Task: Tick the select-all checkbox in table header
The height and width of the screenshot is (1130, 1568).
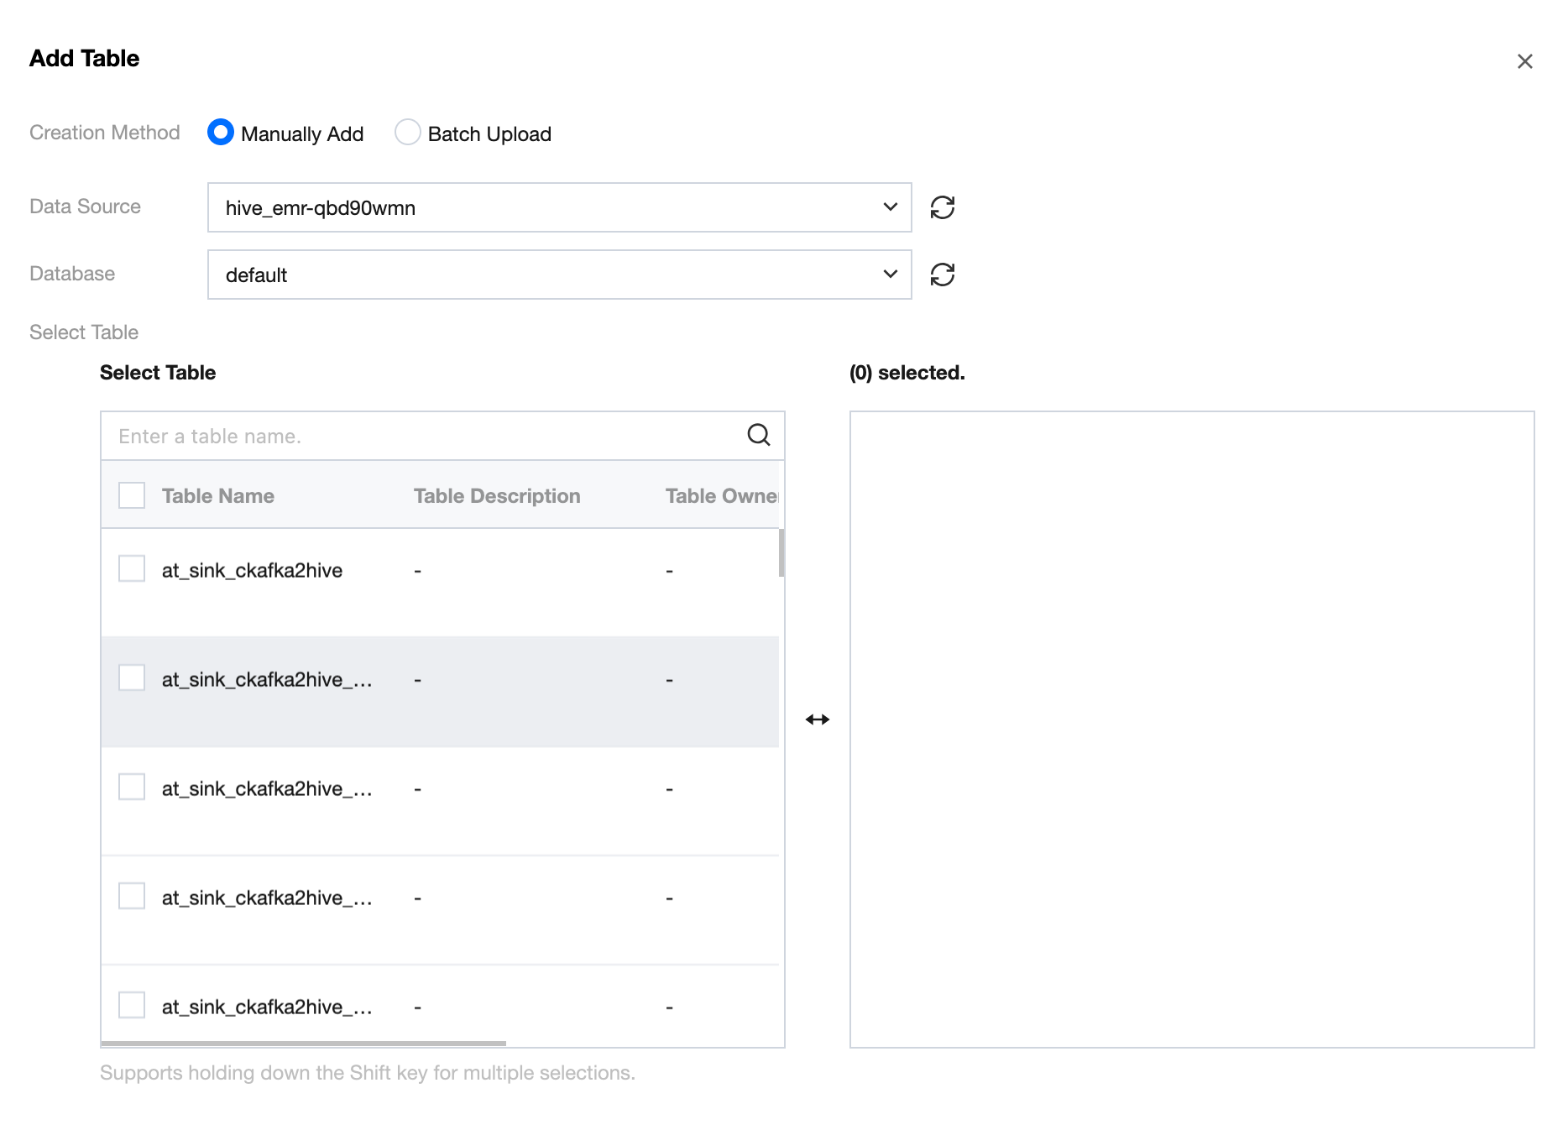Action: pos(132,495)
